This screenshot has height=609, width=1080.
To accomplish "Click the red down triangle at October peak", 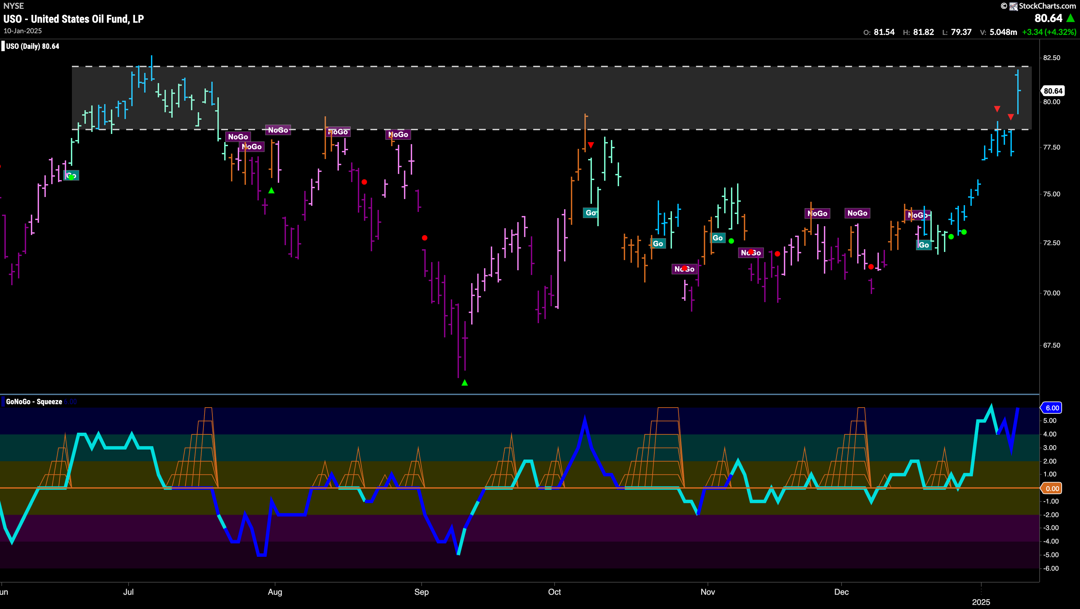I will [x=591, y=145].
